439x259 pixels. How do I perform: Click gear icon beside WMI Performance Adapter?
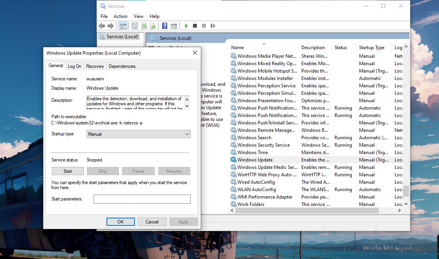233,197
